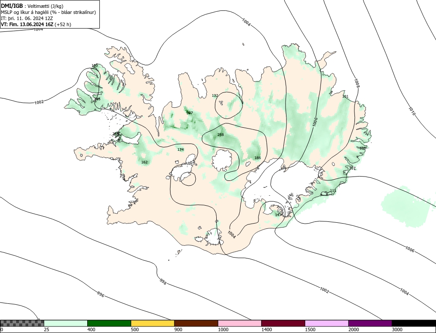
Task: Click the 1006 isobar label over the southeast sea
Action: 409,249
